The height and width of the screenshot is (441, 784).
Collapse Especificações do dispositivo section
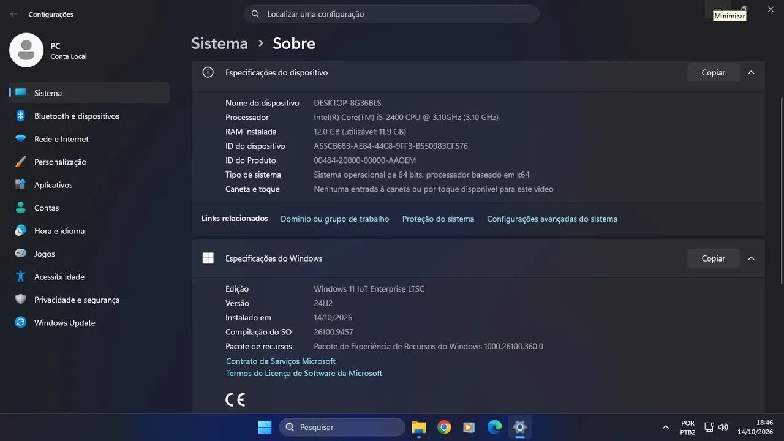pyautogui.click(x=751, y=72)
